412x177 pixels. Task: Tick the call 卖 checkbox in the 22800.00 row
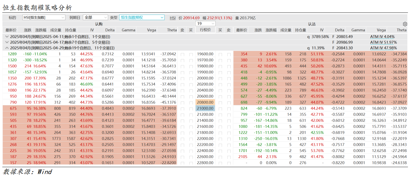(x=182, y=163)
